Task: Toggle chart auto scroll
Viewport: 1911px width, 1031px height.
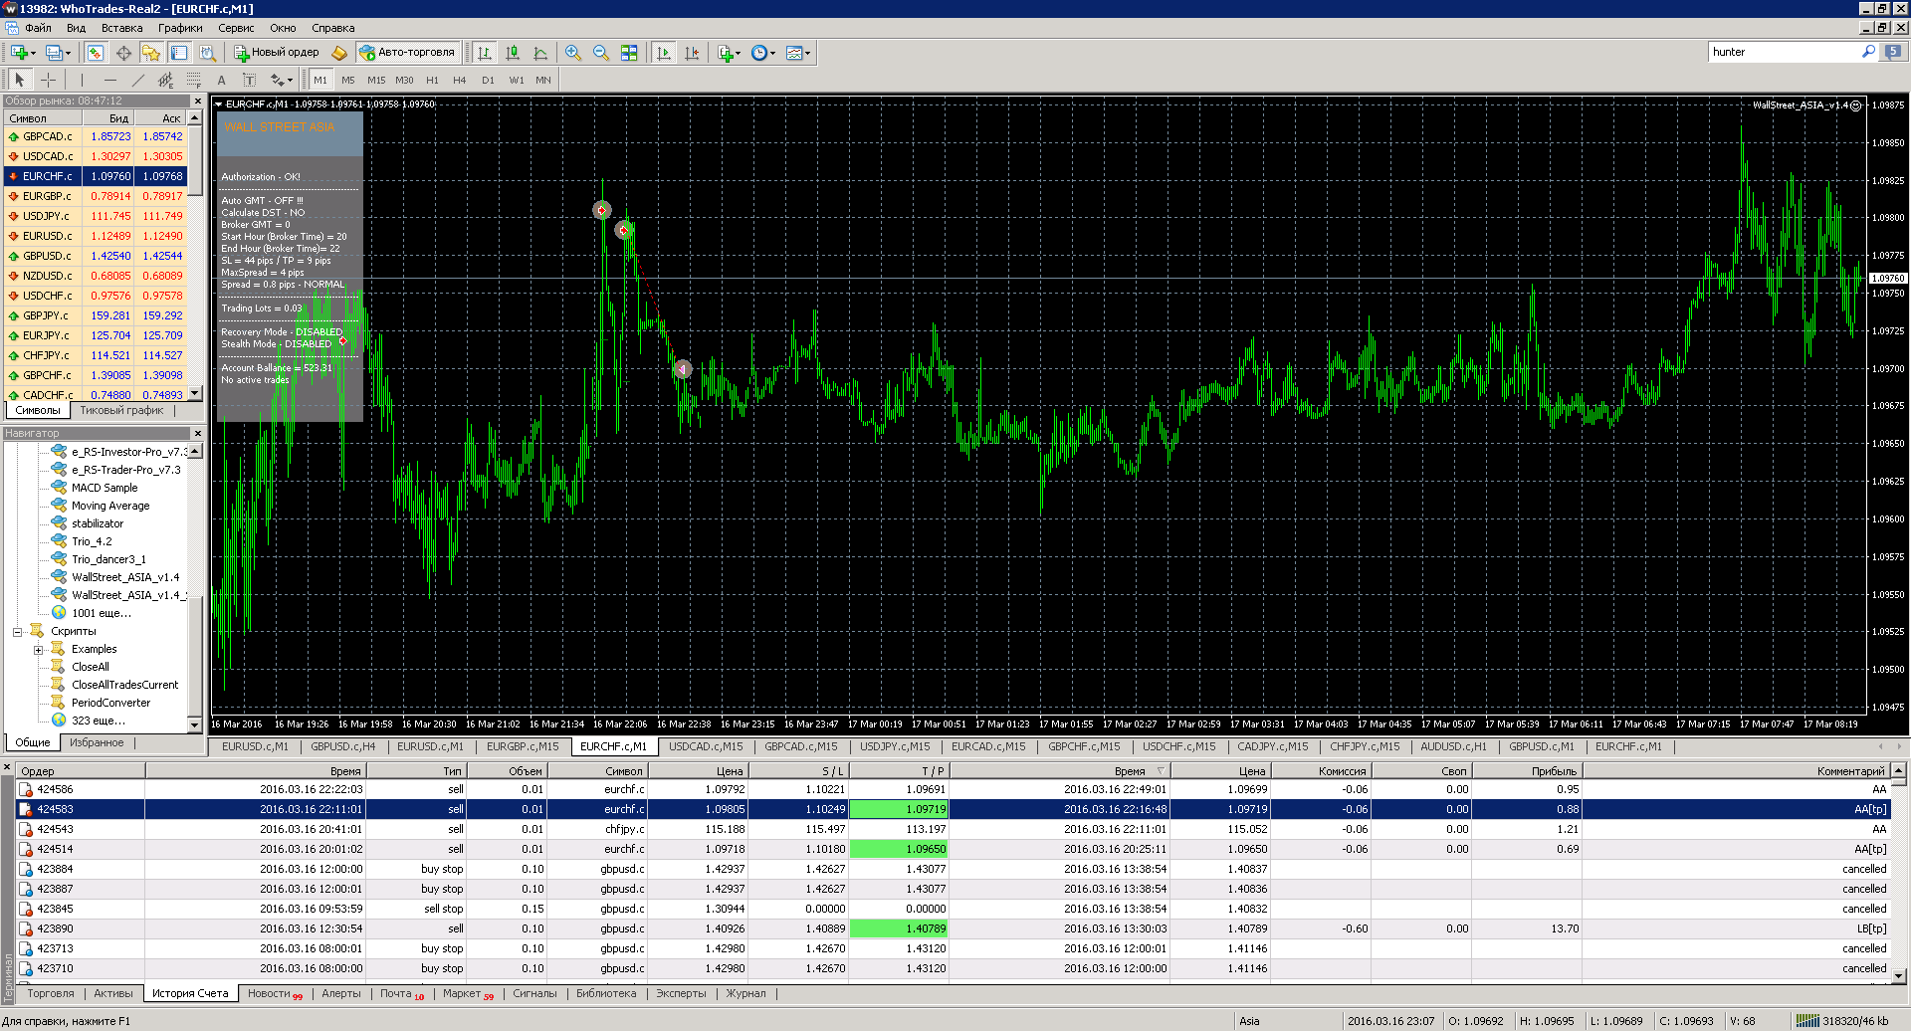Action: 664,53
